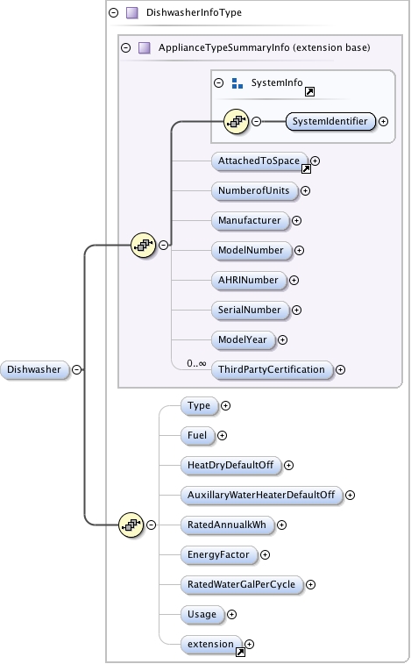The width and height of the screenshot is (411, 664).
Task: Expand the ThirdPartyCertification element
Action: click(x=340, y=370)
